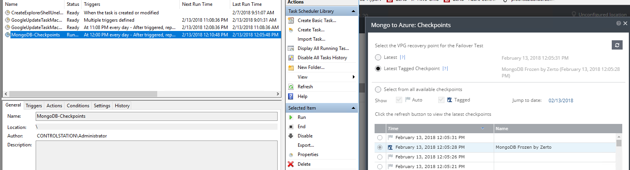Open the History tab

pyautogui.click(x=122, y=106)
